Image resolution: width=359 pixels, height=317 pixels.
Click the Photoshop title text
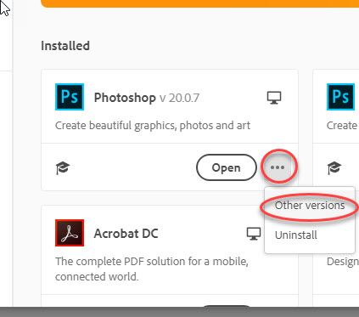(x=125, y=98)
